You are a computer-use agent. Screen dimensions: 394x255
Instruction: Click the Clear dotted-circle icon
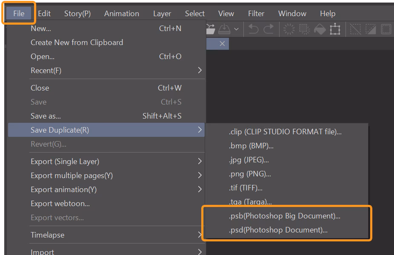pos(288,29)
